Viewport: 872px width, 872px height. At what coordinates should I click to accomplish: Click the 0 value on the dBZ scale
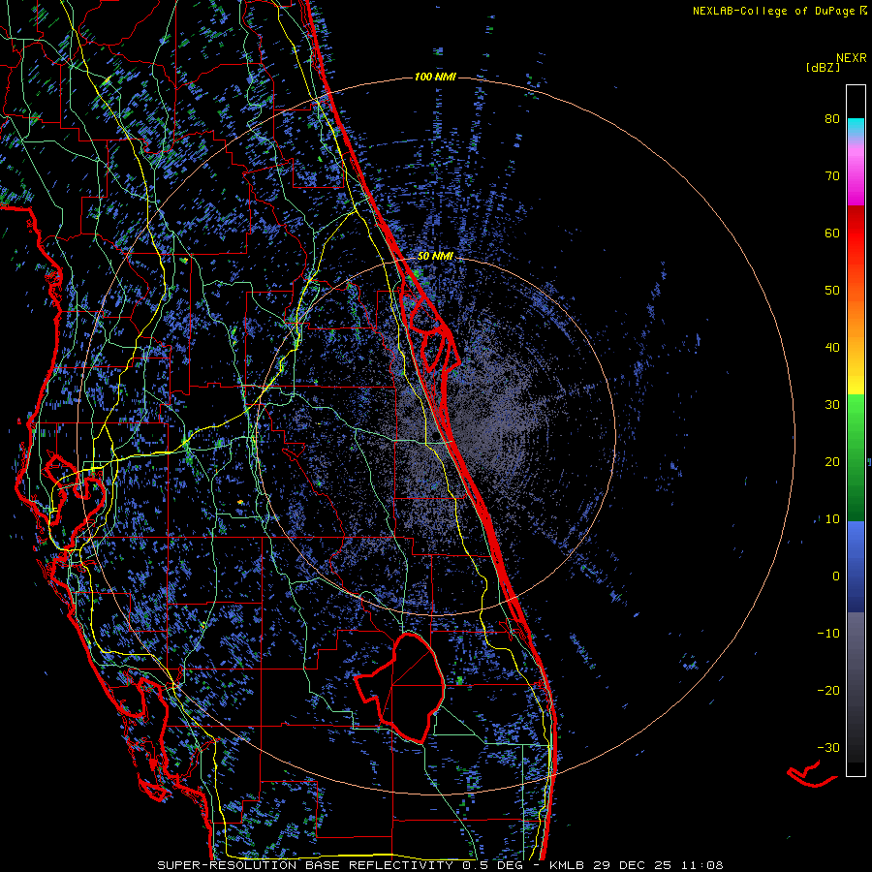tap(836, 576)
